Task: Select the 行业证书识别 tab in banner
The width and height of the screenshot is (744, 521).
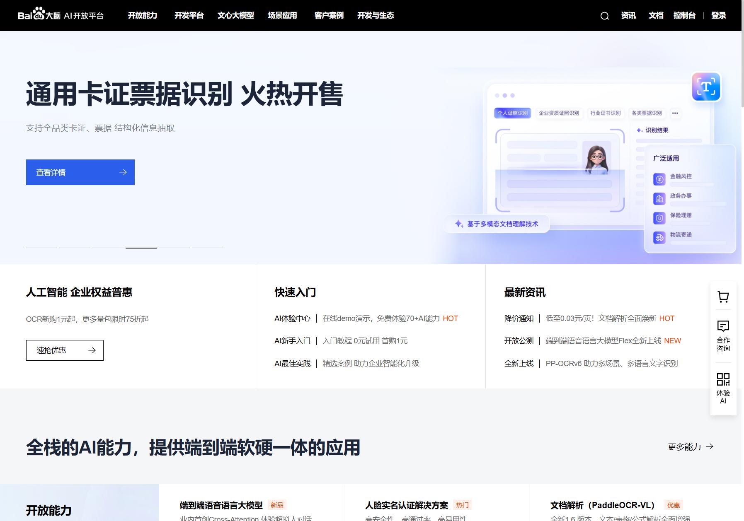Action: coord(606,113)
